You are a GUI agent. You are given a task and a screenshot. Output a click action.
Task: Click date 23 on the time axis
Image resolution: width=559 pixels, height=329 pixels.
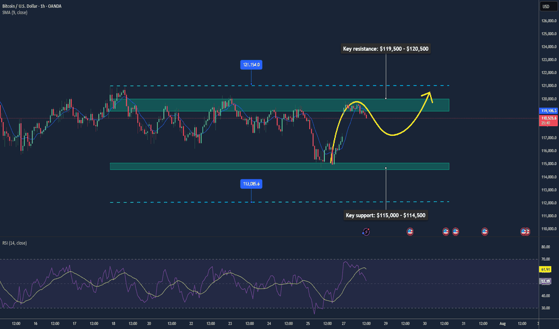tap(230, 324)
